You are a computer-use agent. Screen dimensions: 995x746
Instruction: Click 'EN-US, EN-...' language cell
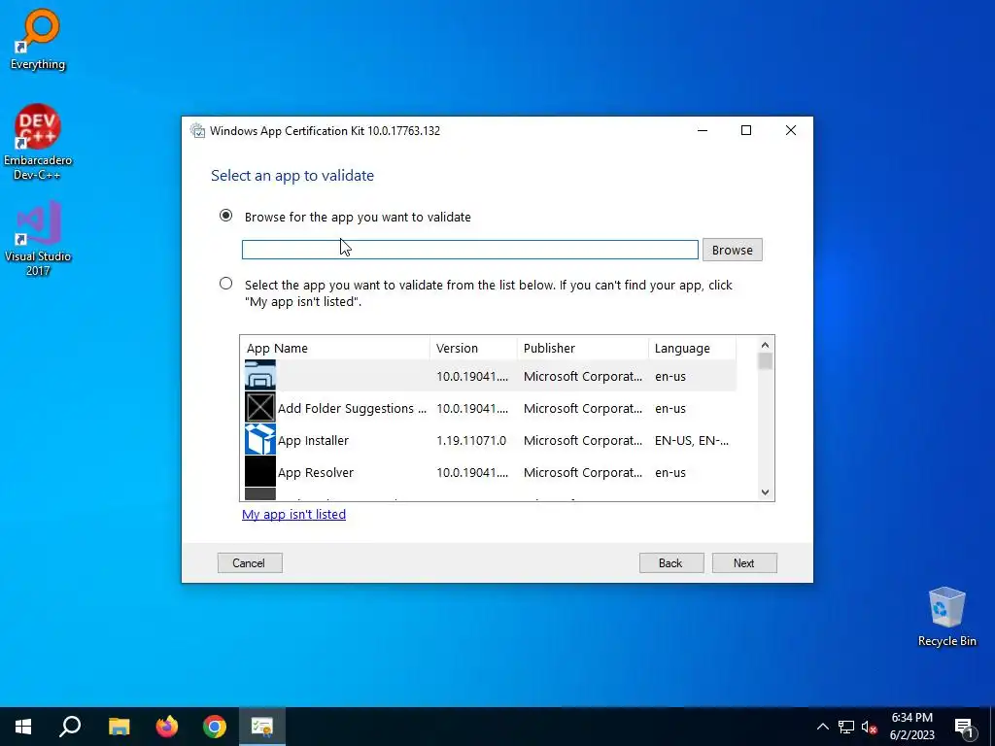(691, 440)
